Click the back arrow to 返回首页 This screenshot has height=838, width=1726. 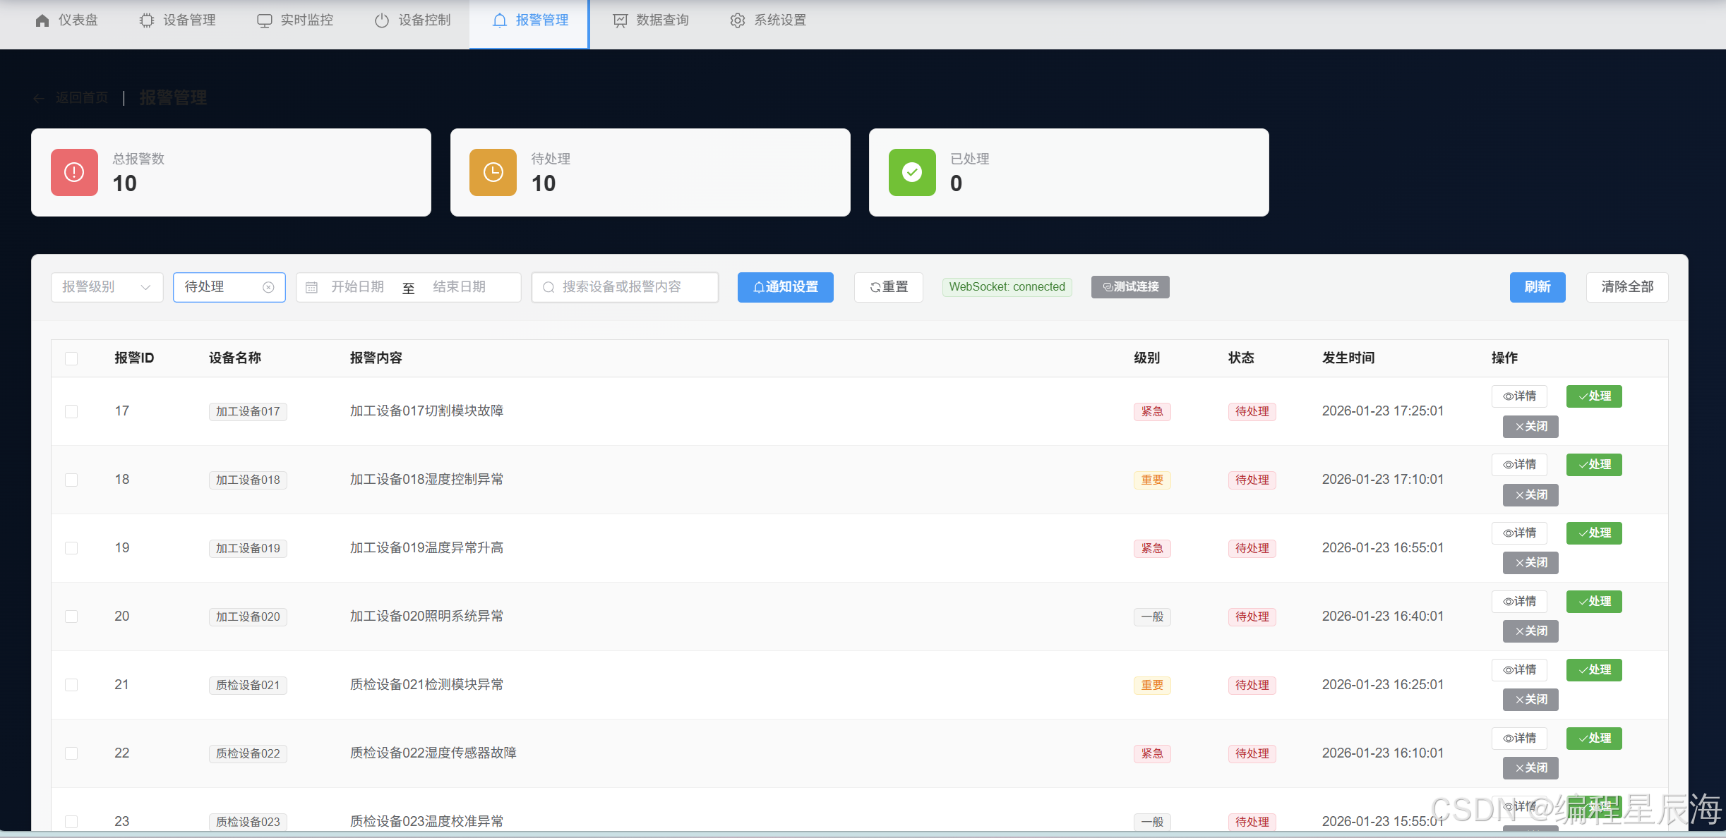coord(39,98)
